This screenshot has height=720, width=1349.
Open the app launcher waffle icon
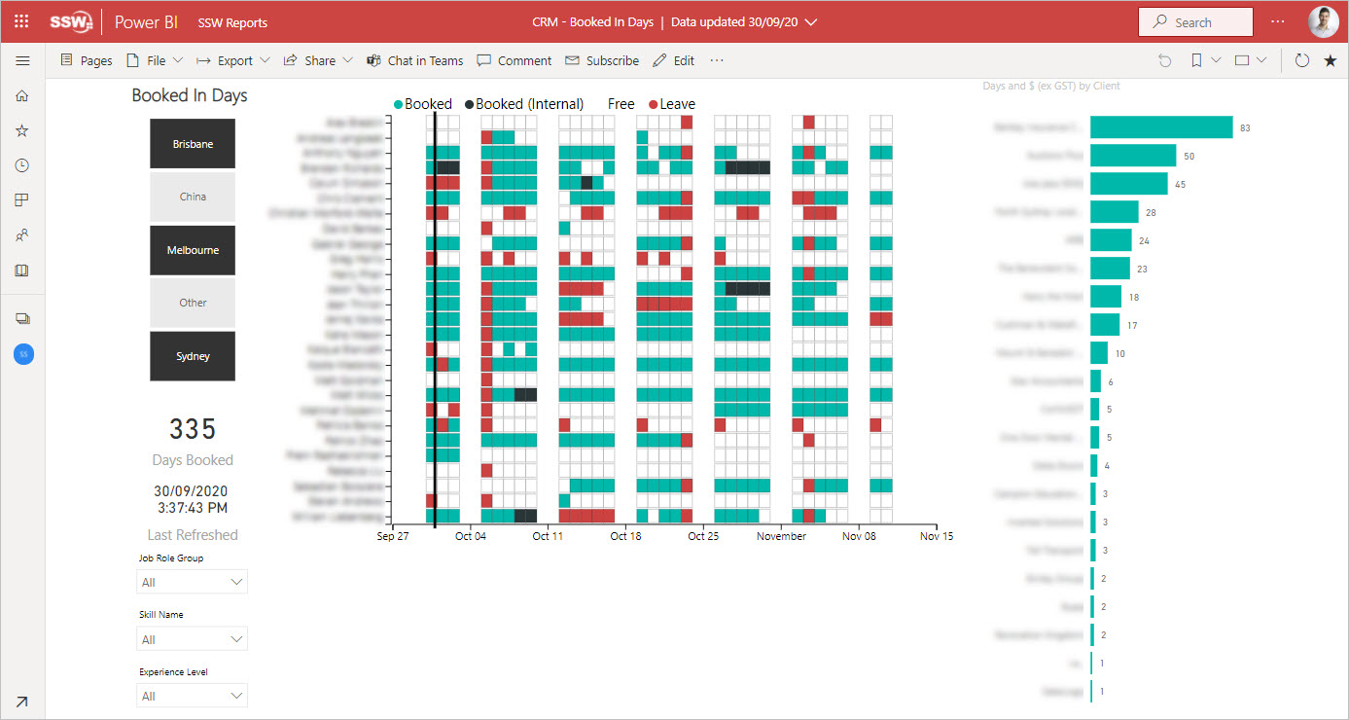tap(21, 21)
